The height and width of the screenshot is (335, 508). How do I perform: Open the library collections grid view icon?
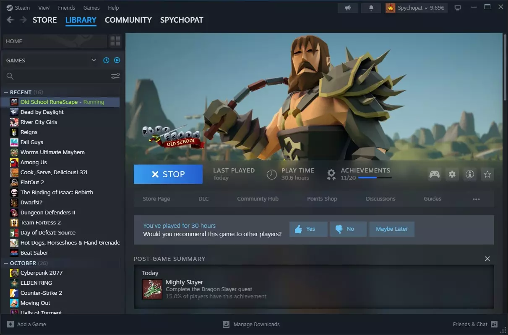coord(115,41)
